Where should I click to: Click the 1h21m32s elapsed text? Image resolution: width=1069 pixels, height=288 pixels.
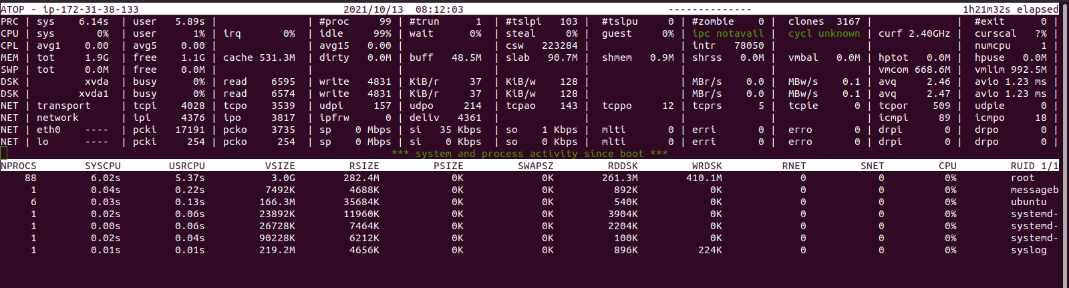tap(1010, 9)
